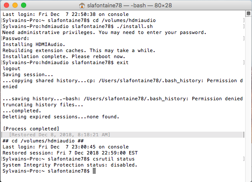This screenshot has width=252, height=182.
Task: Place the cursor at the final prompt block cursor
Action: tap(94, 171)
